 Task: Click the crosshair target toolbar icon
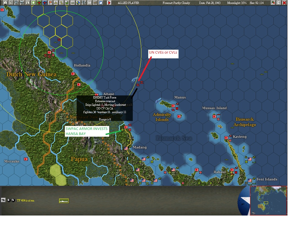click(84, 3)
